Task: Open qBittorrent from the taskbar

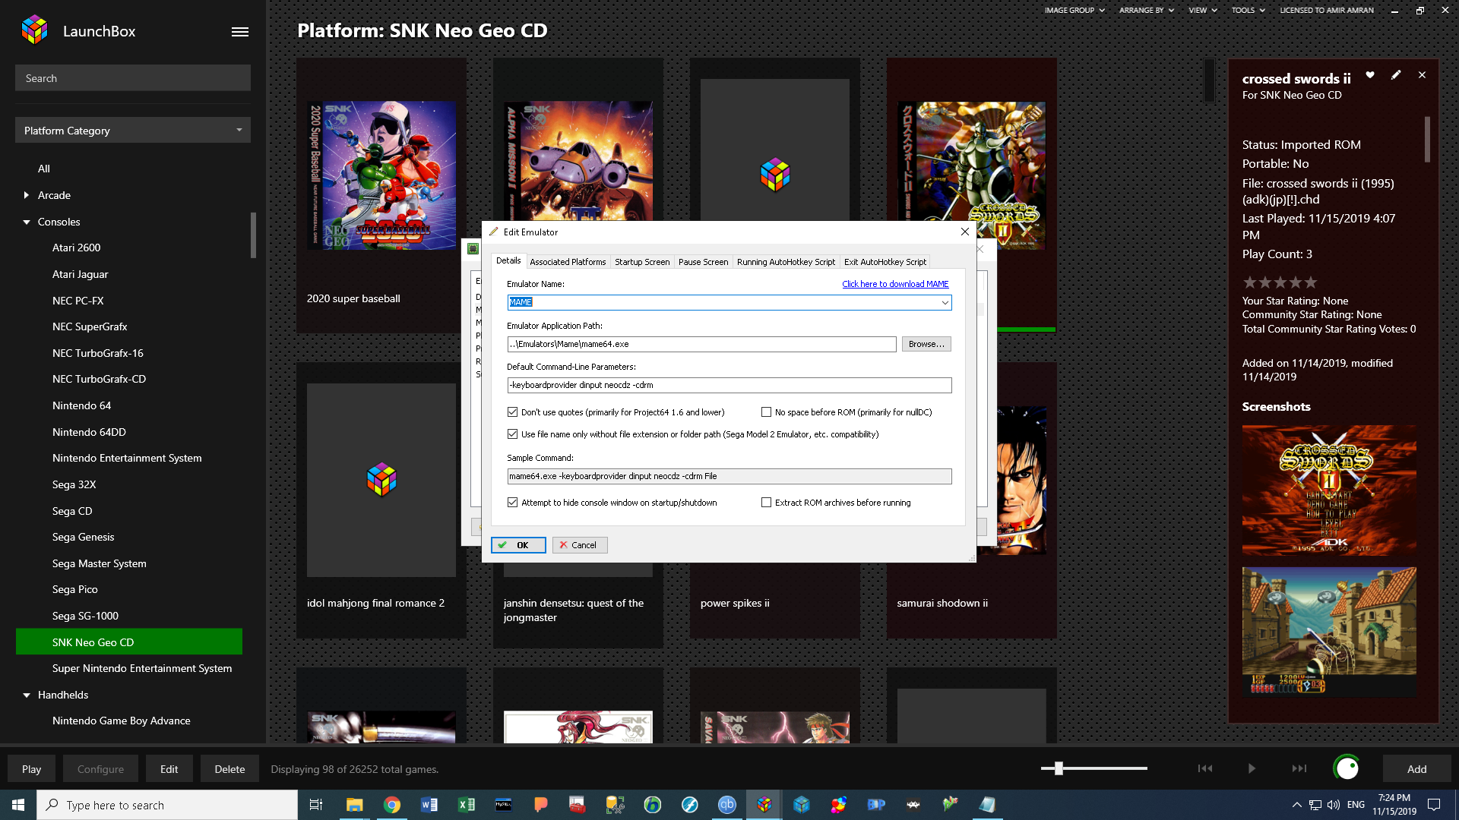Action: click(x=727, y=805)
